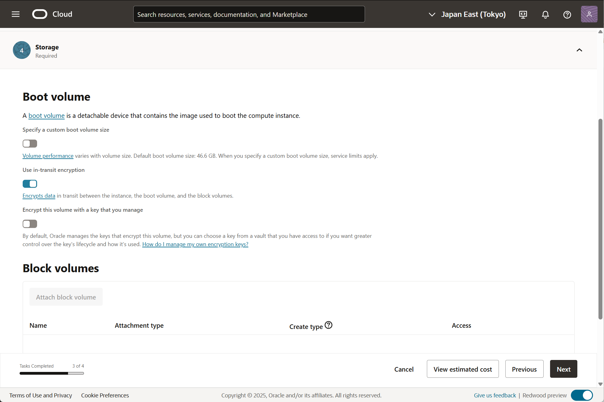Viewport: 604px width, 402px height.
Task: Open the Japan East (Tokyo) region dropdown
Action: (x=467, y=14)
